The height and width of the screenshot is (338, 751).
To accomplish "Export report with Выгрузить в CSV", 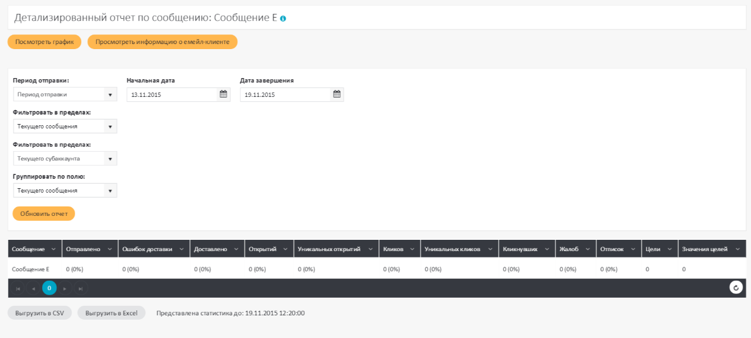I will tap(40, 313).
